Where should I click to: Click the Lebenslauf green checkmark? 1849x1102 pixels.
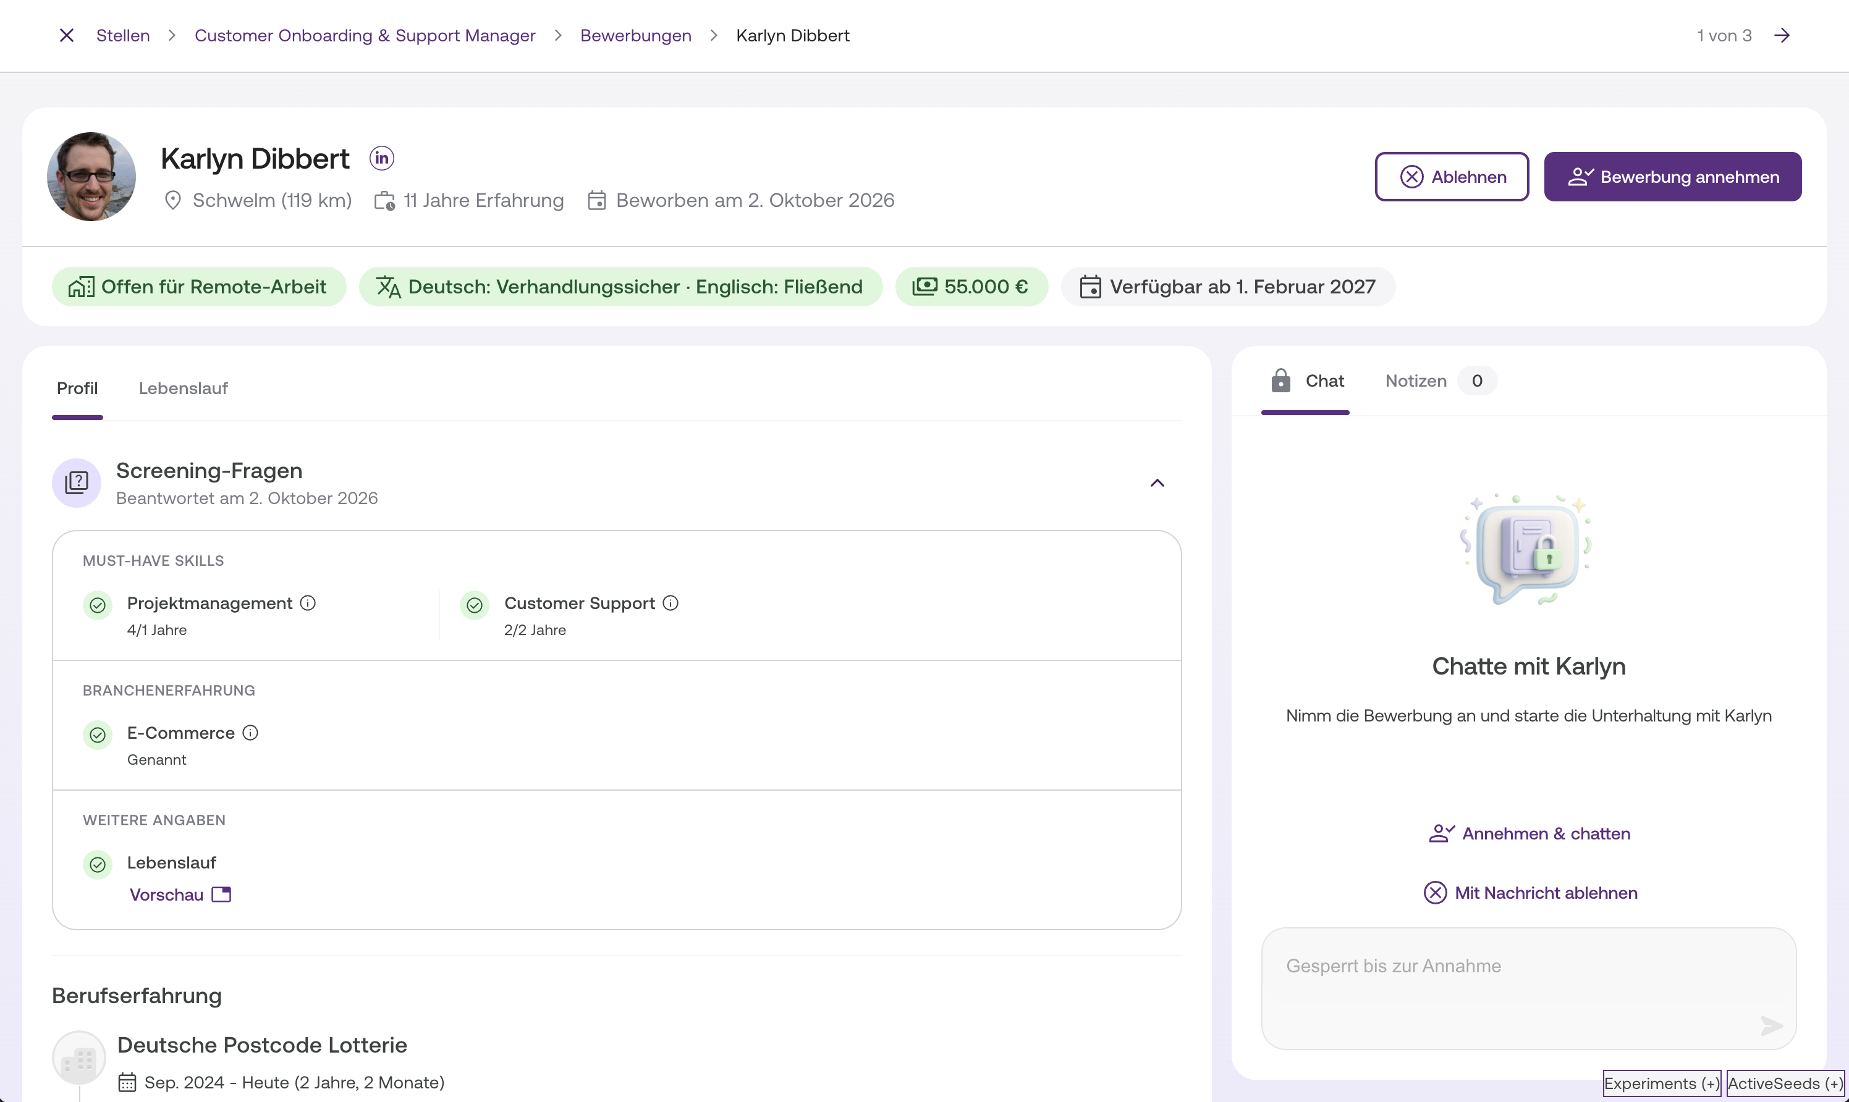click(97, 865)
